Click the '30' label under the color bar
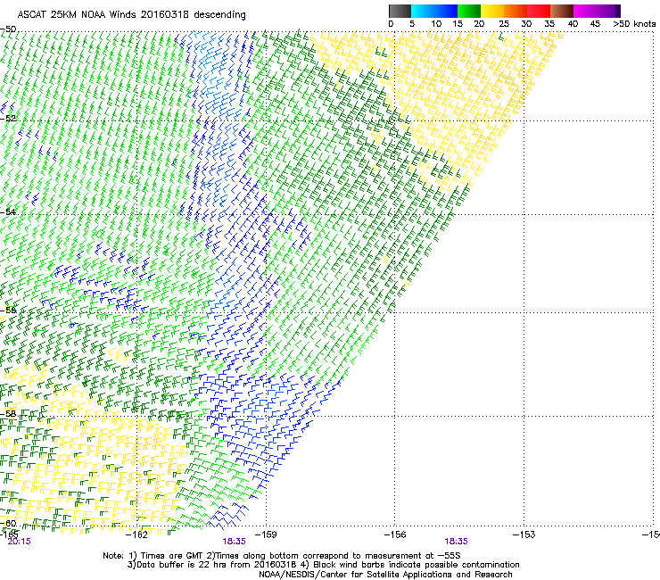 coord(526,24)
